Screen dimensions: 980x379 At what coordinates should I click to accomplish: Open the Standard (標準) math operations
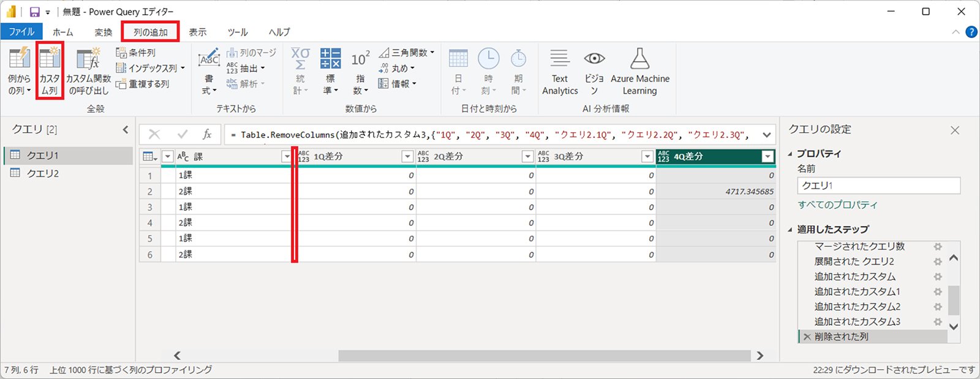(331, 70)
